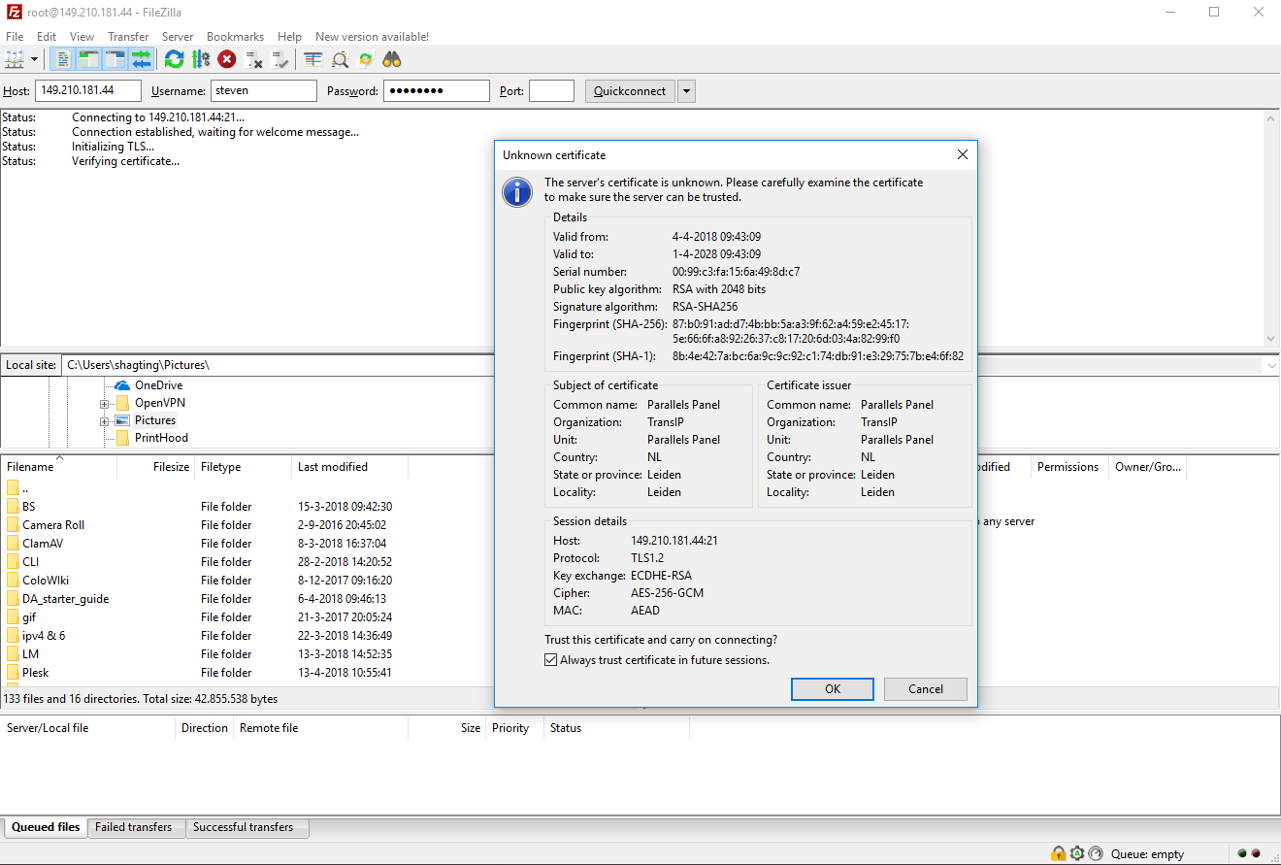Open the Transfer menu
The image size is (1281, 865).
pyautogui.click(x=128, y=36)
